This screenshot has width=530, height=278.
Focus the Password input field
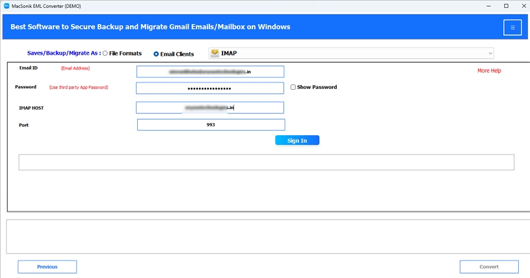point(210,88)
